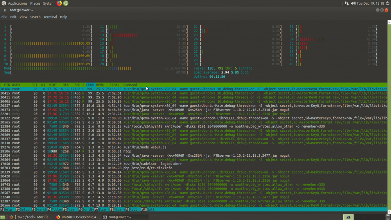Open the Applications menu
This screenshot has height=220, width=391.
(18, 4)
